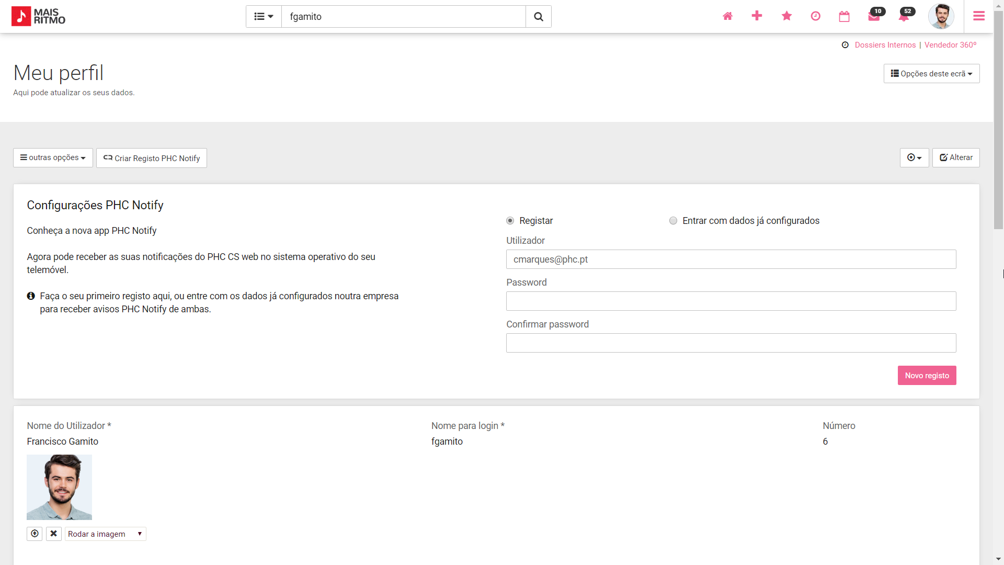The width and height of the screenshot is (1004, 565).
Task: Select Entrar com dados já configurados radio
Action: tap(673, 221)
